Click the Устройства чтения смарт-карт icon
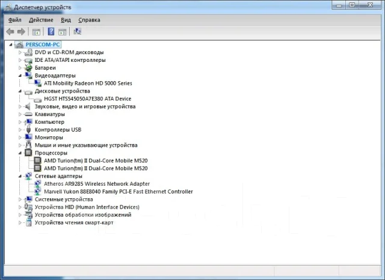This screenshot has width=385, height=280. 29,223
